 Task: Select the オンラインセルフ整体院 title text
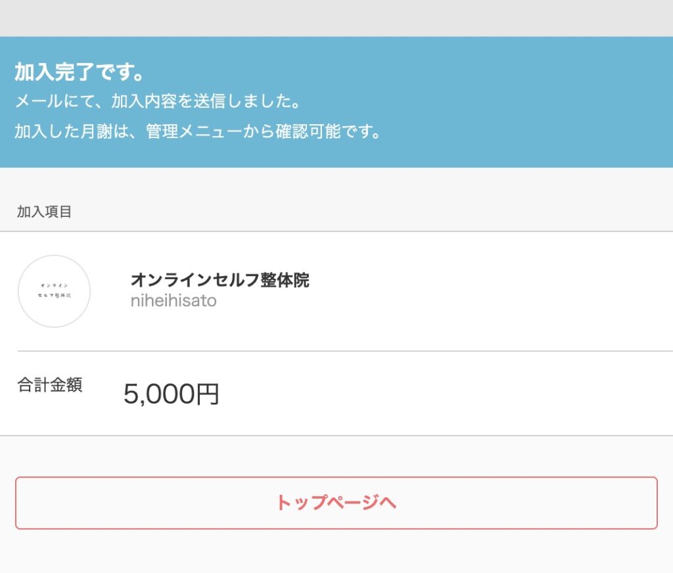pos(220,280)
